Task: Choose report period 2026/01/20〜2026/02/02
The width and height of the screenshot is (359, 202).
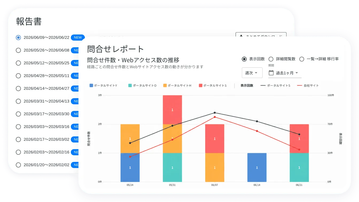Action: click(x=18, y=165)
